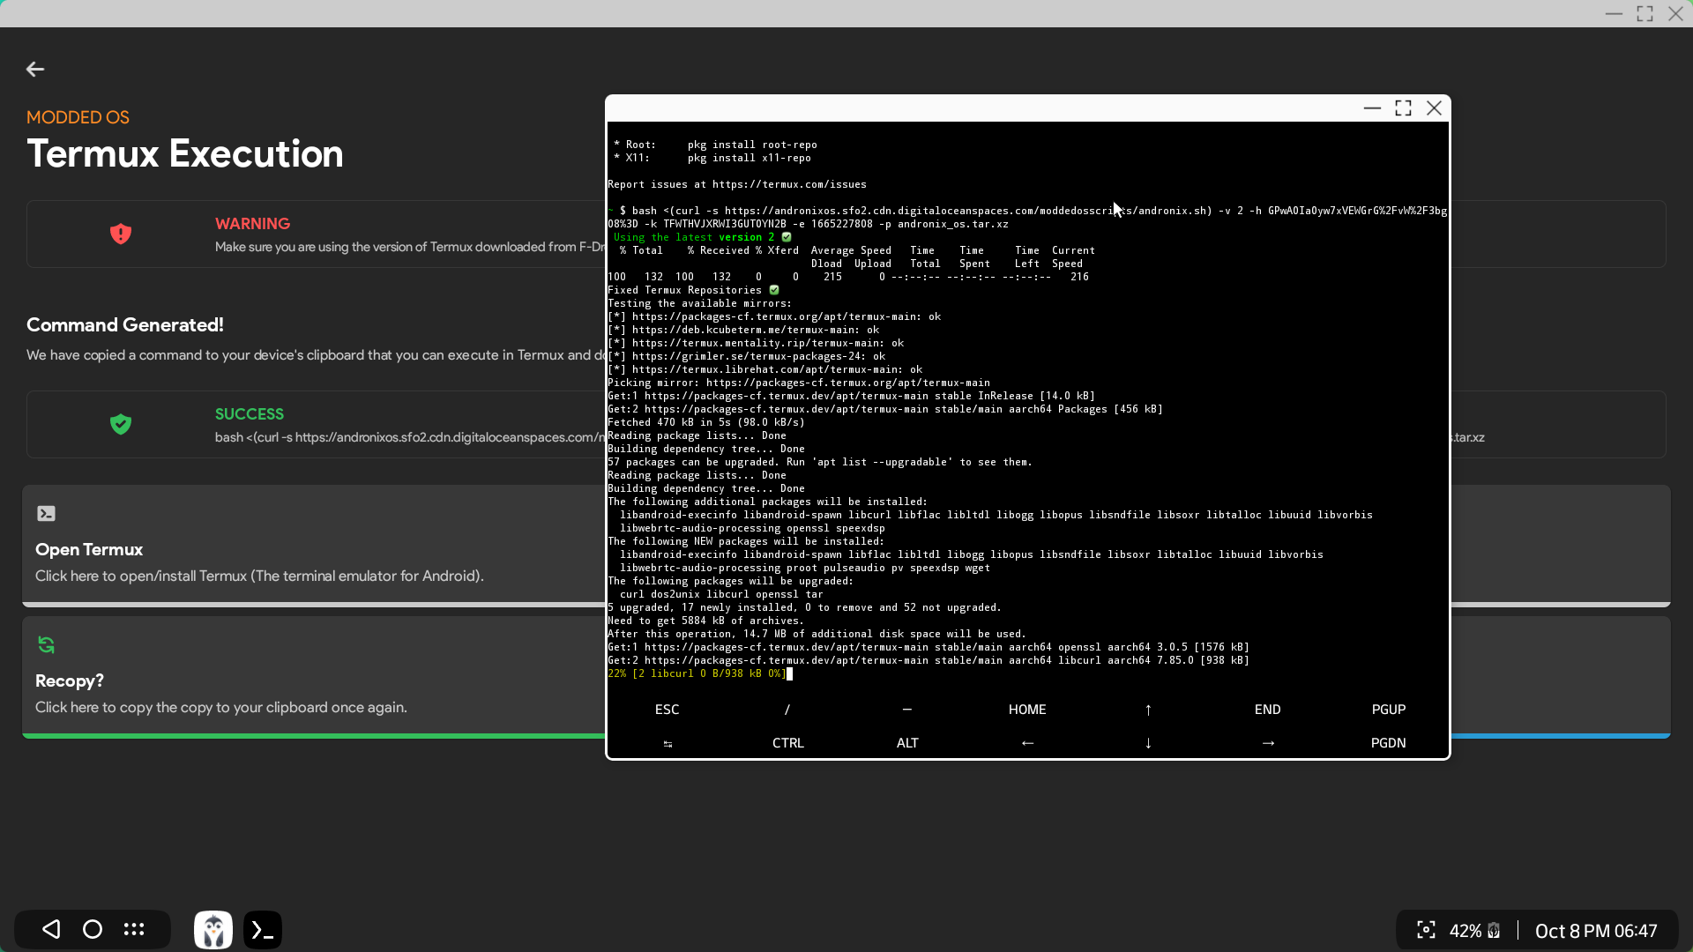Viewport: 1693px width, 952px height.
Task: Open the Andronix penguin app icon
Action: tap(213, 930)
